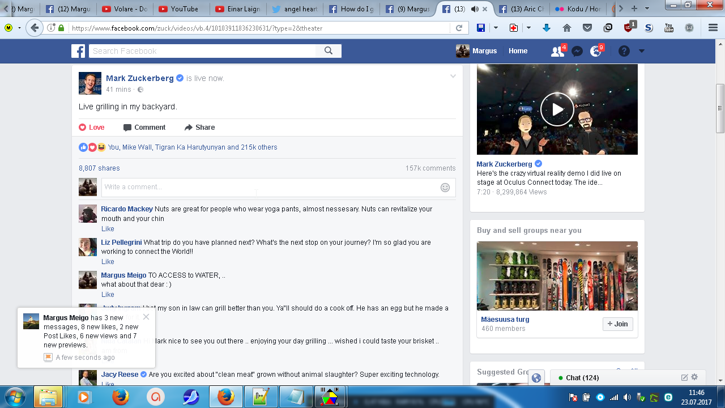Viewport: 725px width, 408px height.
Task: Switch to the Volare YouTube tab
Action: (125, 8)
